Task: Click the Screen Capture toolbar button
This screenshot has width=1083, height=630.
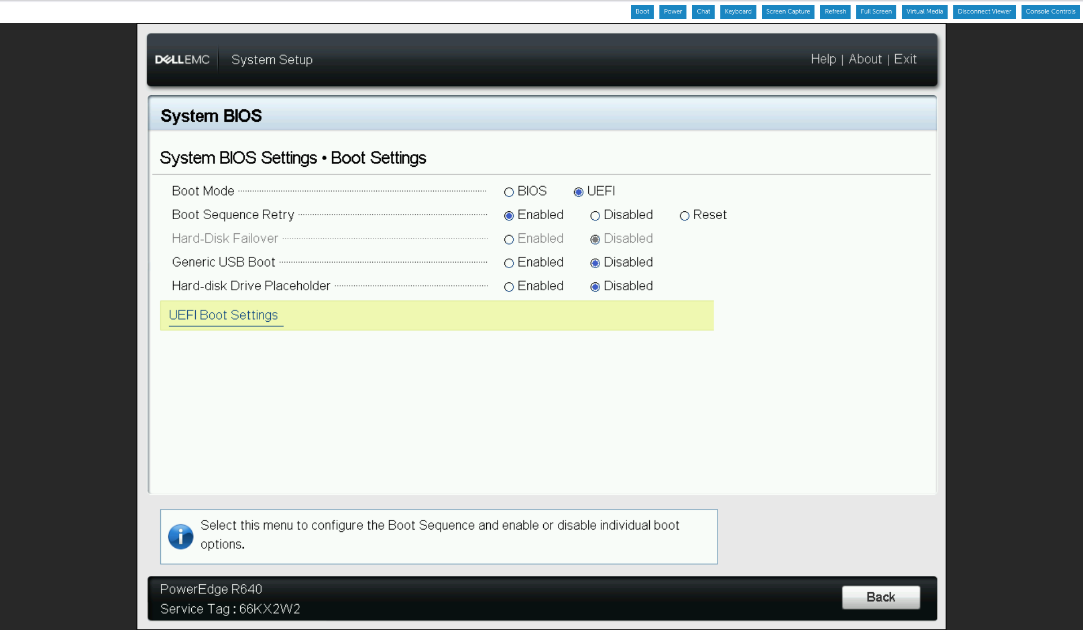Action: tap(787, 12)
